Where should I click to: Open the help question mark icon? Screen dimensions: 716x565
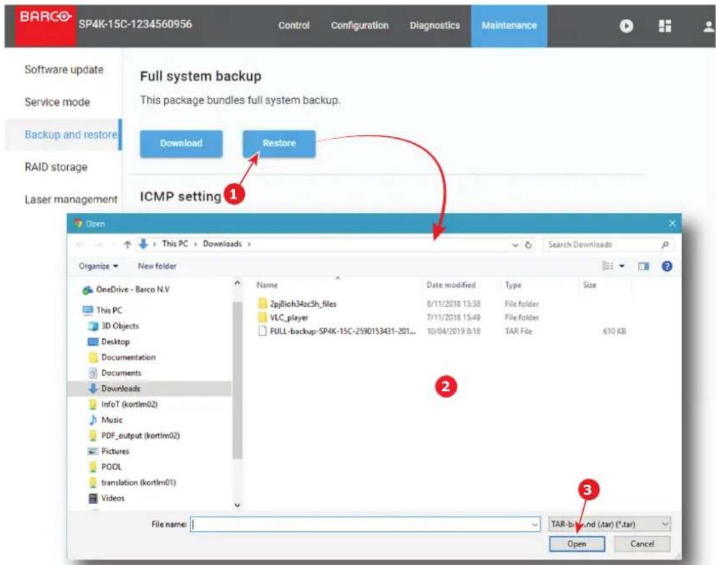pos(667,266)
